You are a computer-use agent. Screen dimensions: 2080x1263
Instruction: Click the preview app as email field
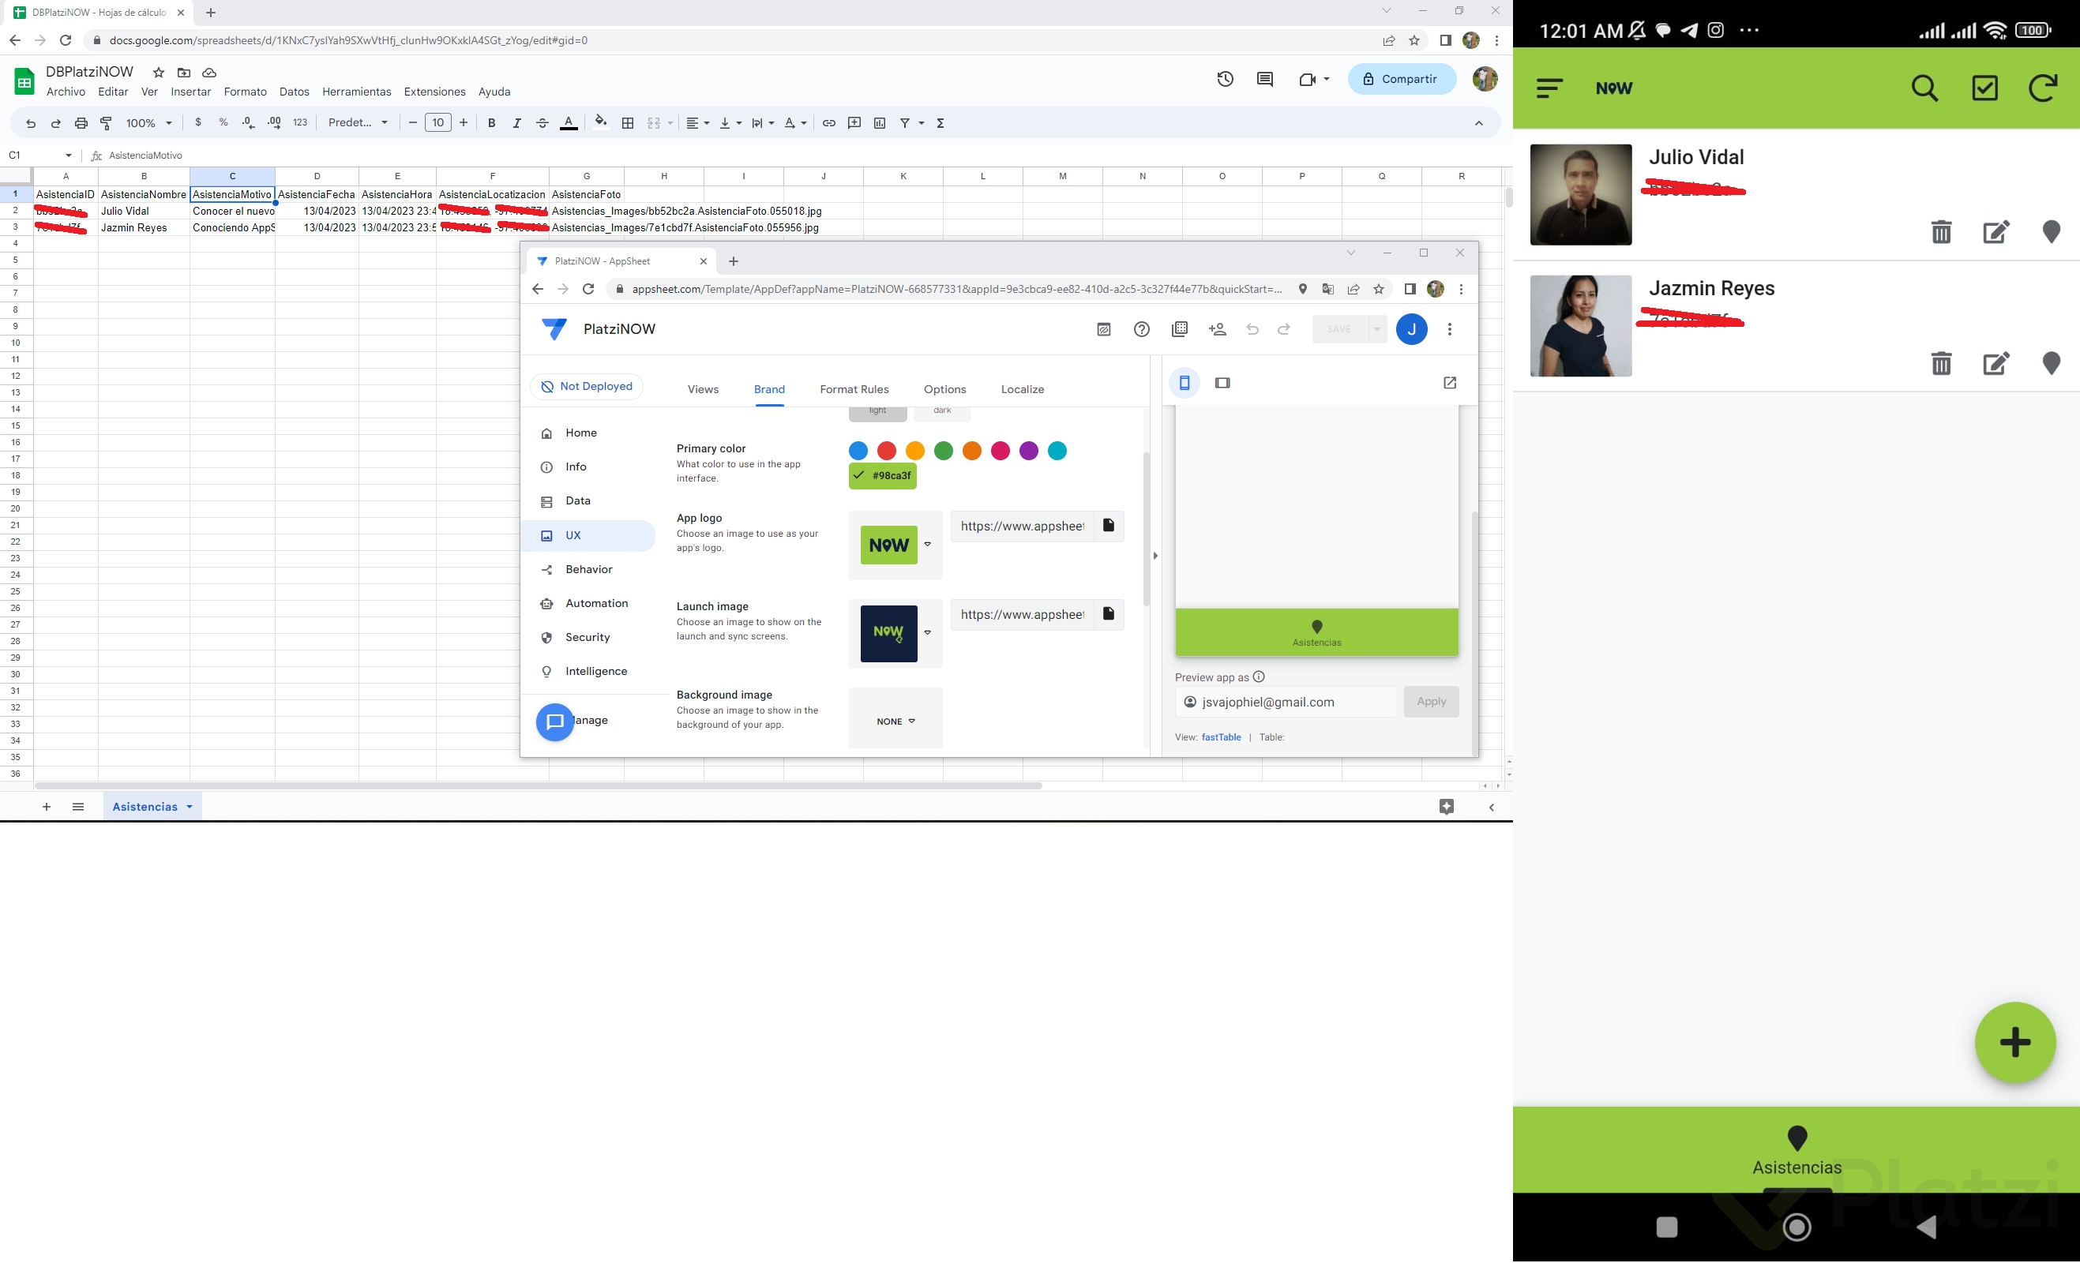[1285, 702]
